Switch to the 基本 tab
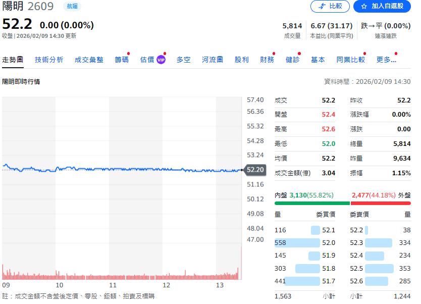This screenshot has height=304, width=421. [318, 59]
